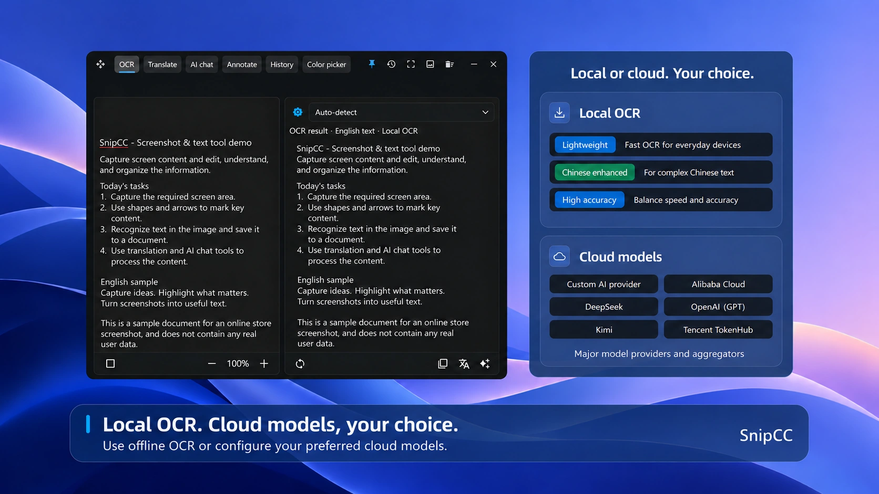879x494 pixels.
Task: Click the Cloud models cloud icon
Action: 559,256
